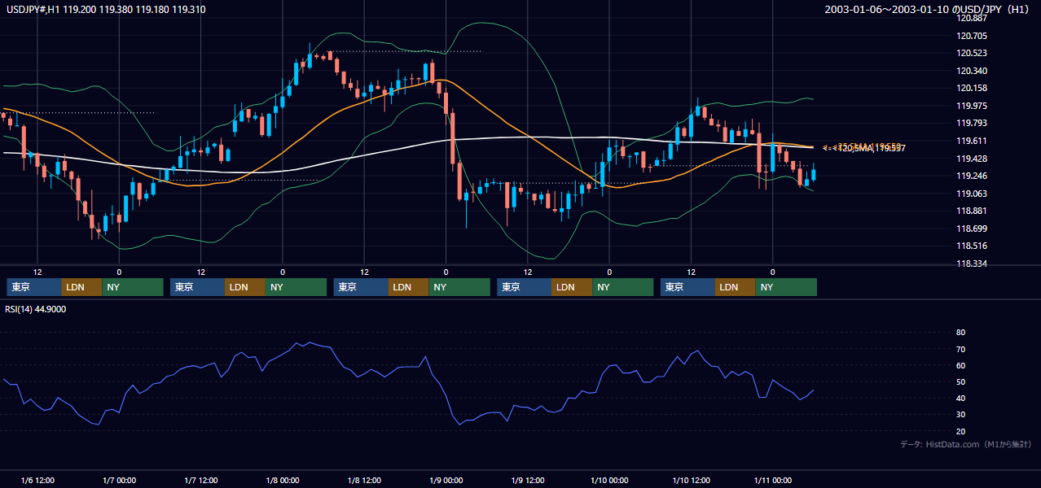Select the rightmost 東京 session block
The height and width of the screenshot is (488, 1041).
click(x=687, y=287)
